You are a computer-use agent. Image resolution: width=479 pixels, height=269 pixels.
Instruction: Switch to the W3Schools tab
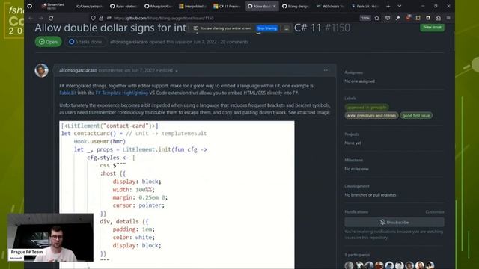[x=331, y=6]
